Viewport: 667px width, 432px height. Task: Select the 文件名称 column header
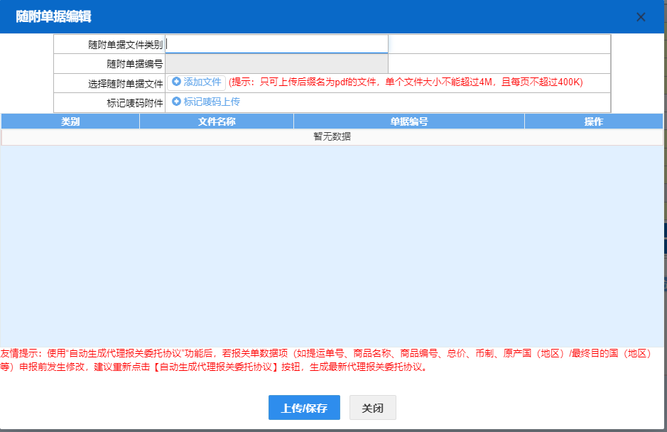pos(217,121)
